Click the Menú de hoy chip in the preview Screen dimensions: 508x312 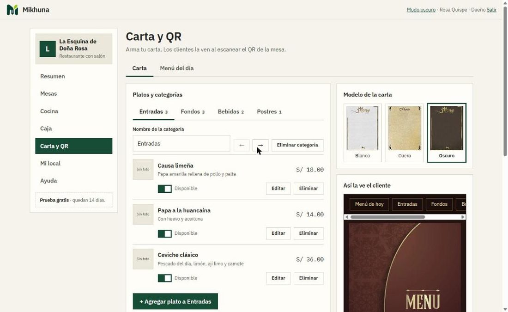pos(369,204)
